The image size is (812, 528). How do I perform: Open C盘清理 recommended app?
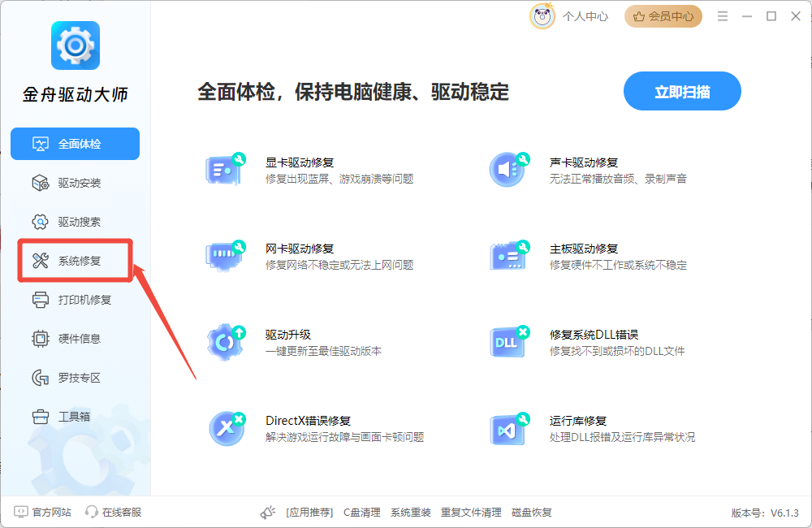pos(362,513)
